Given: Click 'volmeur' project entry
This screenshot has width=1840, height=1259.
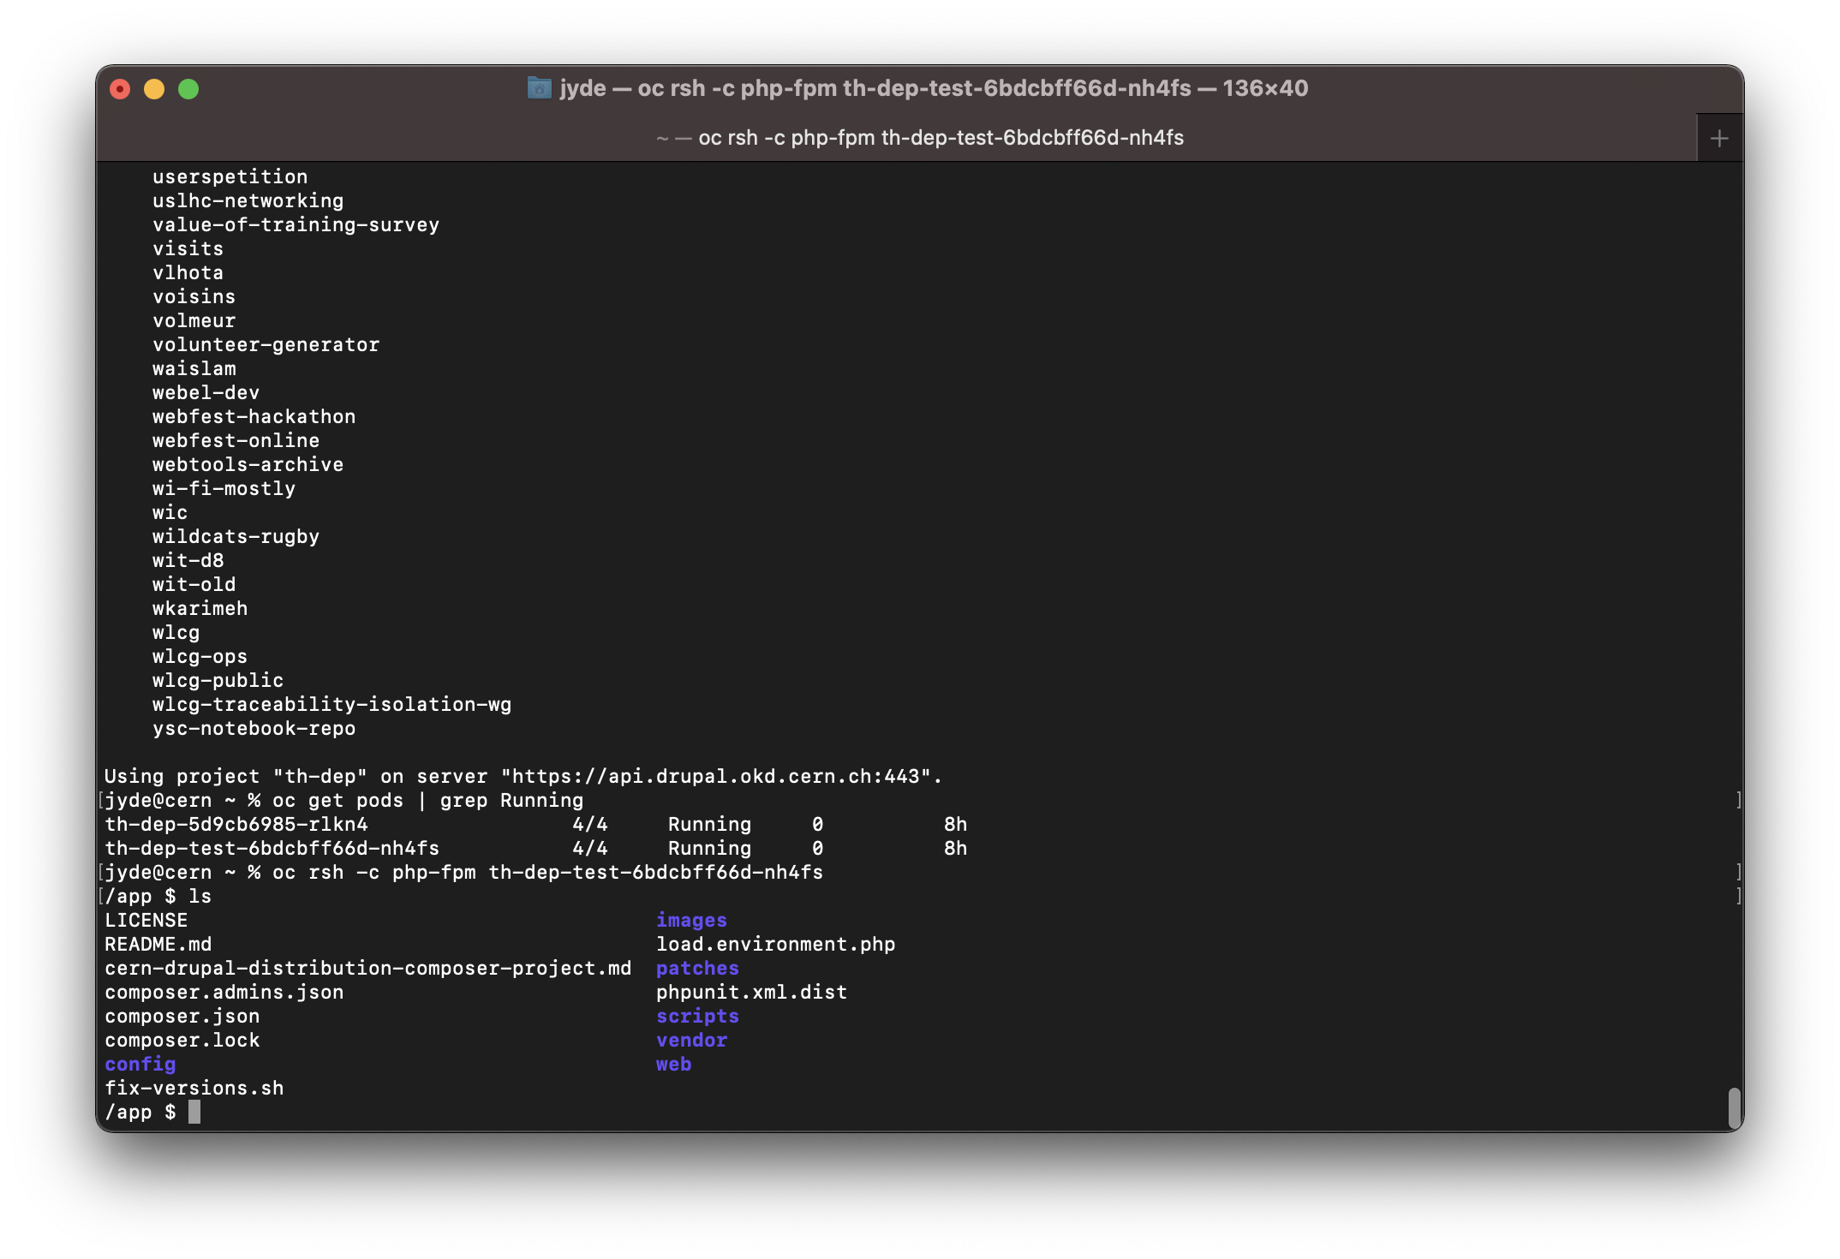Looking at the screenshot, I should coord(194,321).
